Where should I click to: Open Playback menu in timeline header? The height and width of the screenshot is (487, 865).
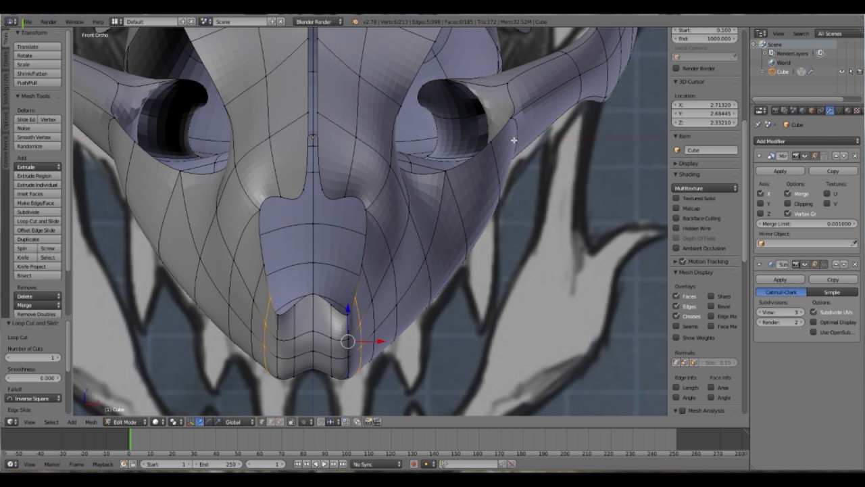(x=103, y=464)
